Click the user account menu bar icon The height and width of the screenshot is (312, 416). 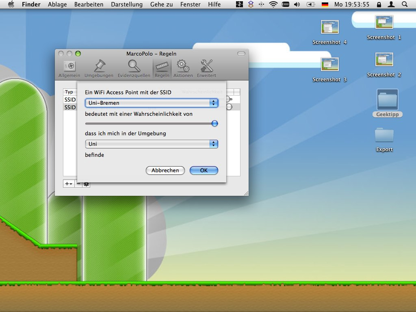click(x=391, y=4)
